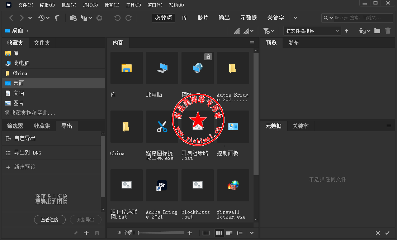Open the 收藏集 tab
397x240 pixels.
point(42,126)
